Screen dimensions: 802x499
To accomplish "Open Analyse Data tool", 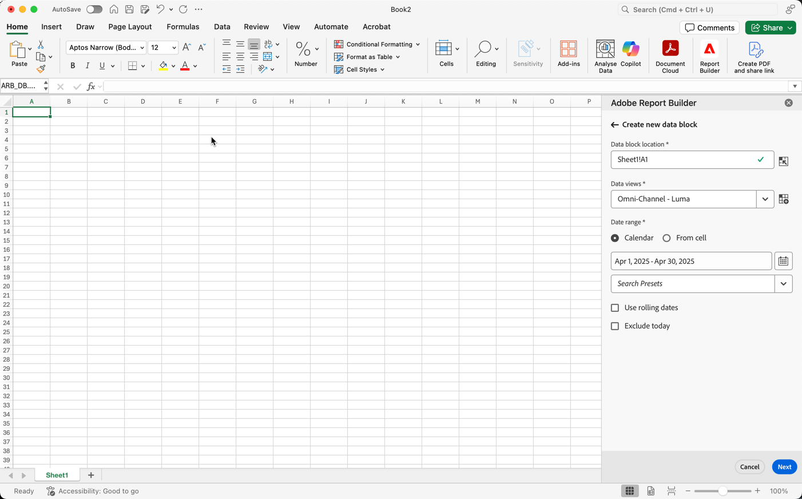I will [x=605, y=56].
